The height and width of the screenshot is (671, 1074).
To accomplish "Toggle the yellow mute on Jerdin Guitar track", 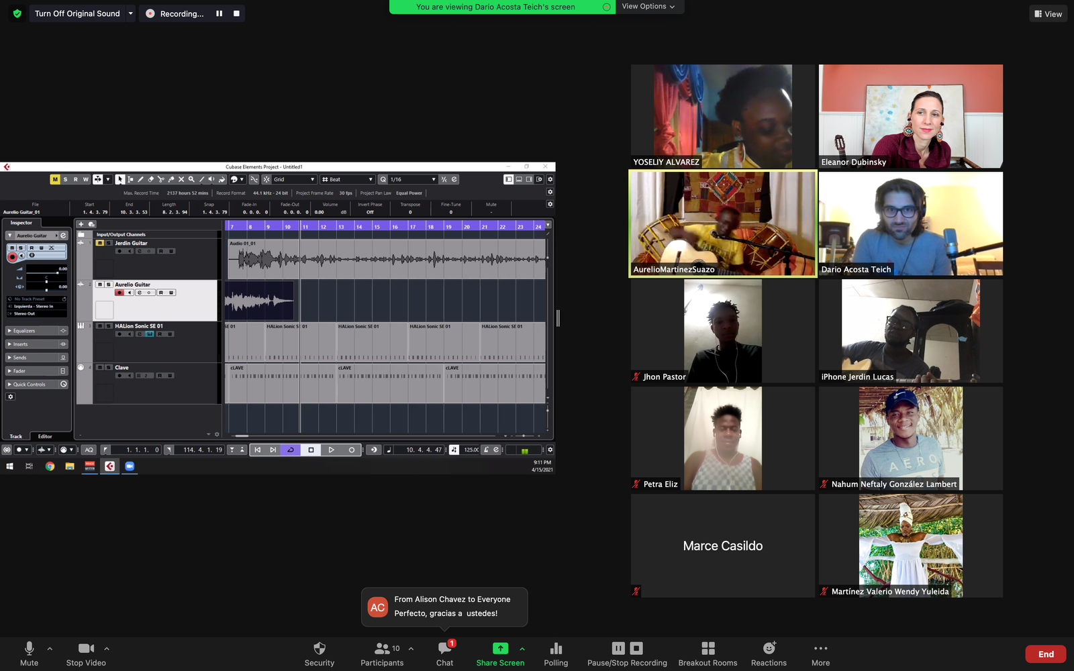I will pyautogui.click(x=99, y=243).
